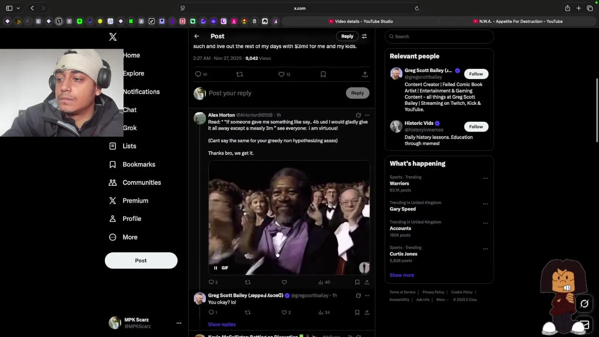This screenshot has width=599, height=337.
Task: Open Bookmarks from sidebar
Action: (132, 164)
